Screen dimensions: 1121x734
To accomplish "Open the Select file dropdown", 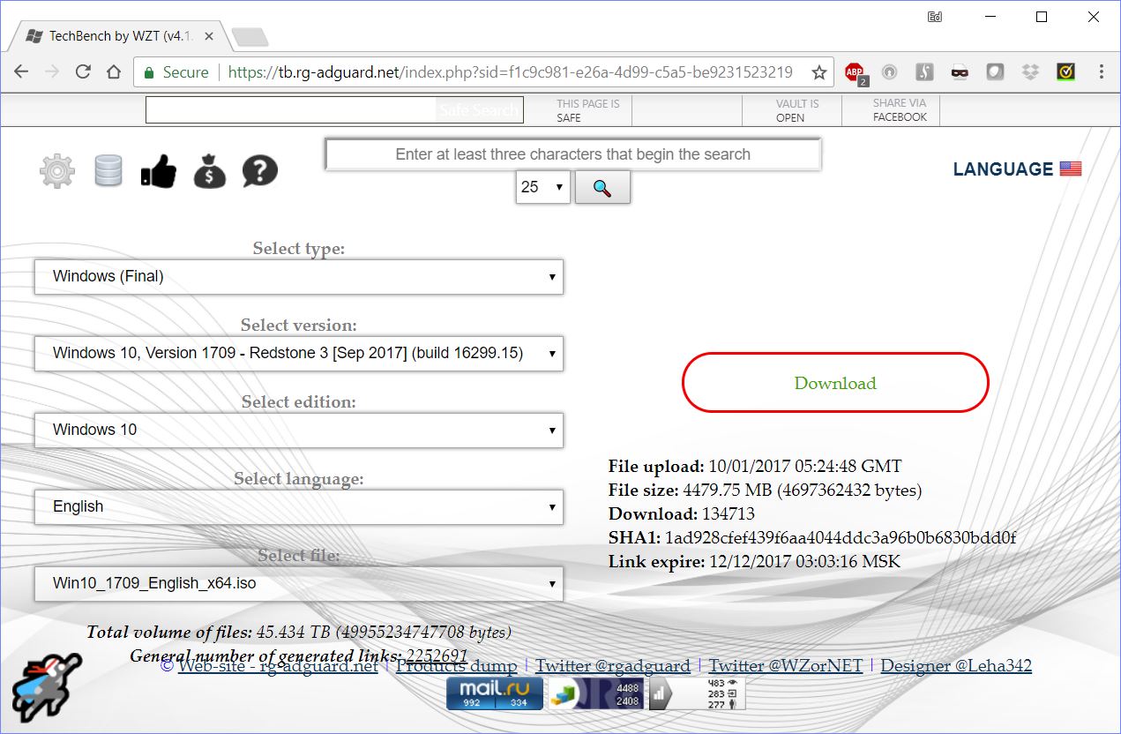I will (299, 583).
